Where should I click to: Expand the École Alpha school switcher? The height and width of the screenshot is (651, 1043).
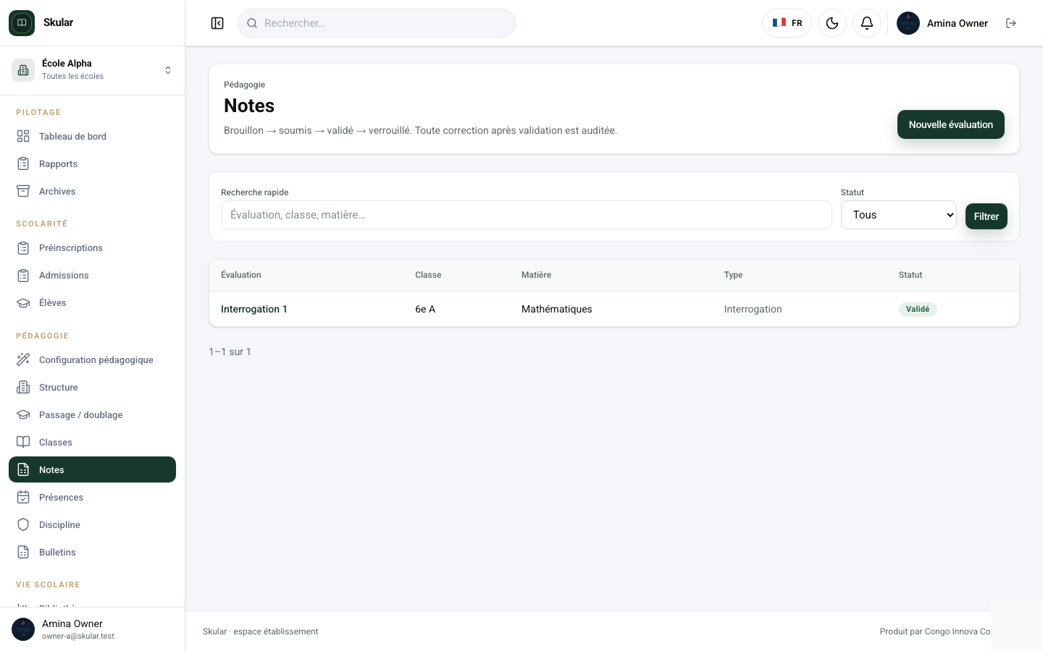(x=92, y=70)
